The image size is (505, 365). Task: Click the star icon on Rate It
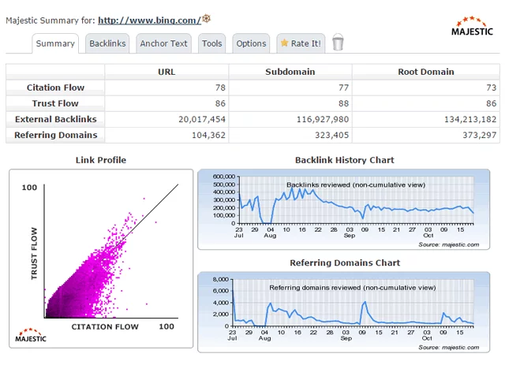click(x=285, y=43)
